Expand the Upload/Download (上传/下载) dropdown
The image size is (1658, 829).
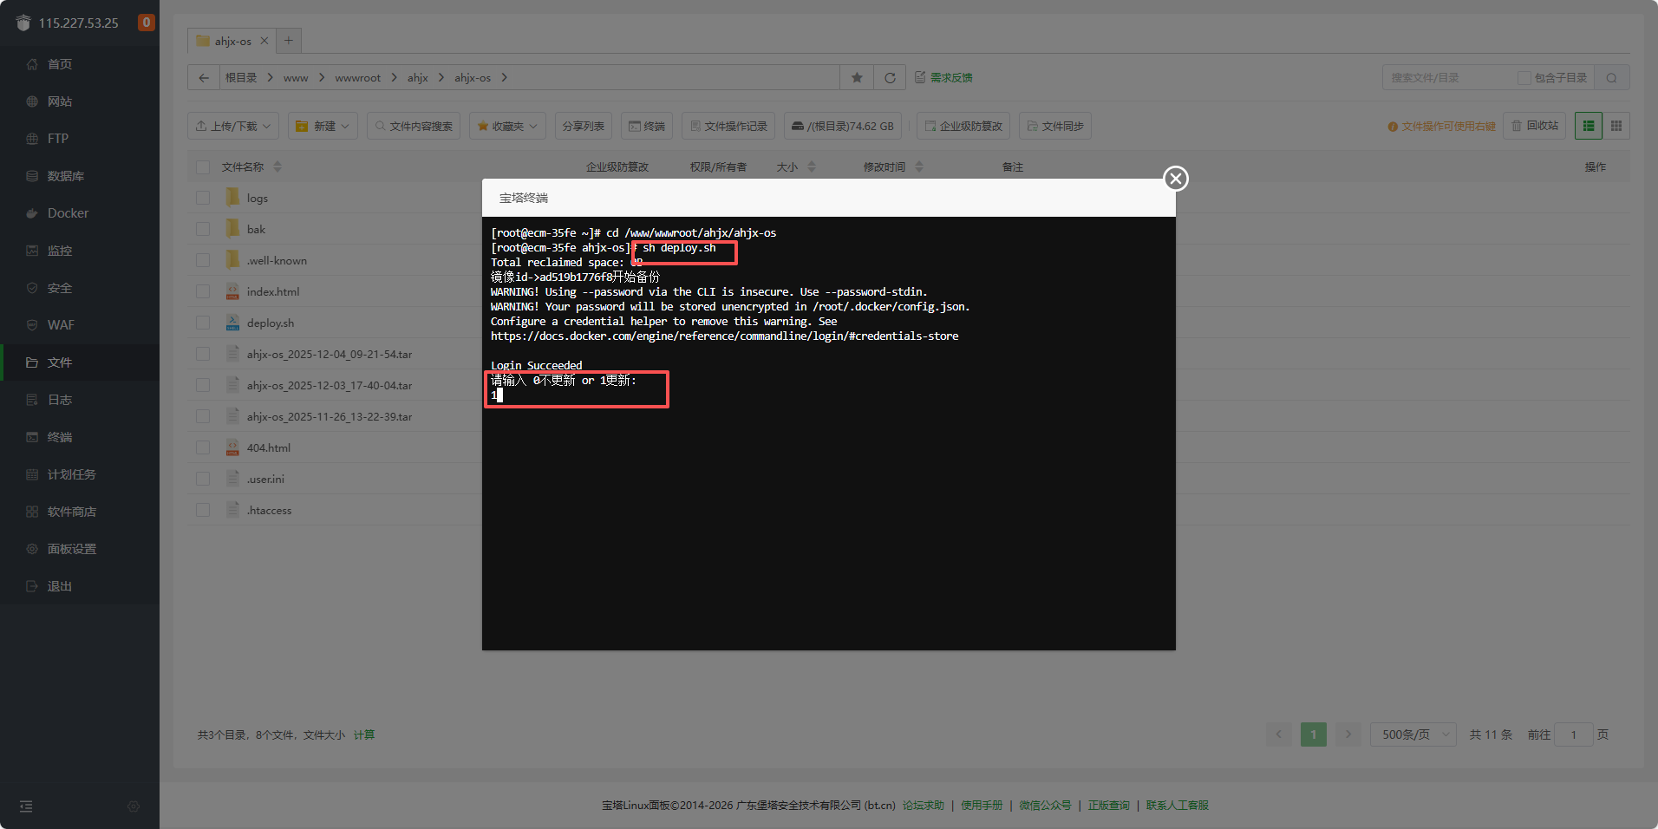233,127
